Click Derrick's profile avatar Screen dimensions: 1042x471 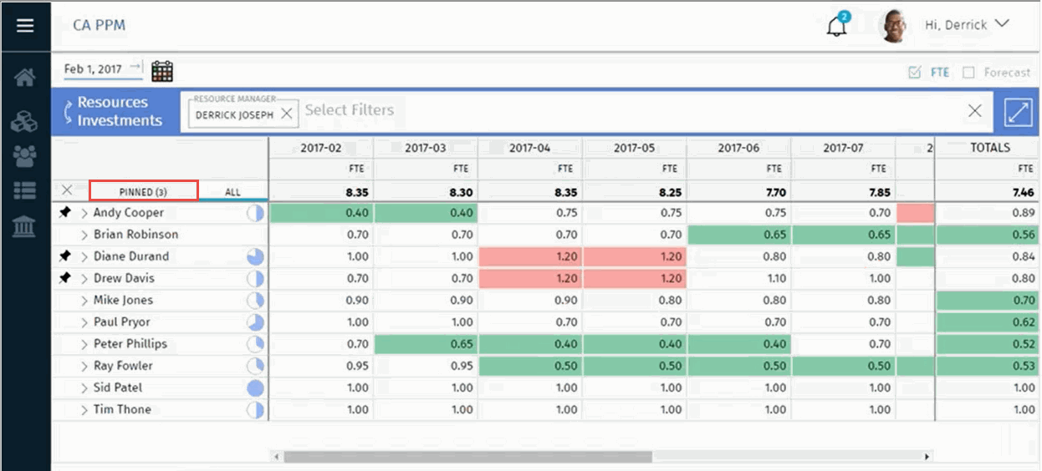pos(894,26)
